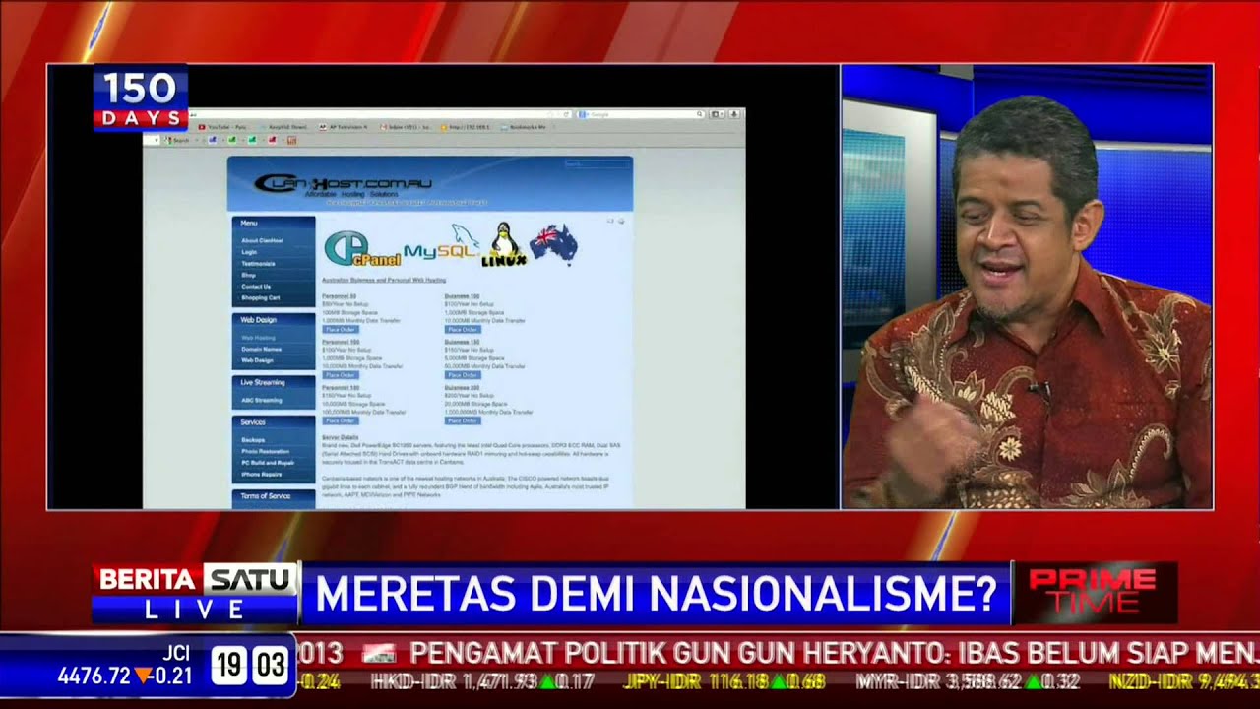Open the Shopping Cart menu link
The width and height of the screenshot is (1260, 709).
click(x=261, y=297)
